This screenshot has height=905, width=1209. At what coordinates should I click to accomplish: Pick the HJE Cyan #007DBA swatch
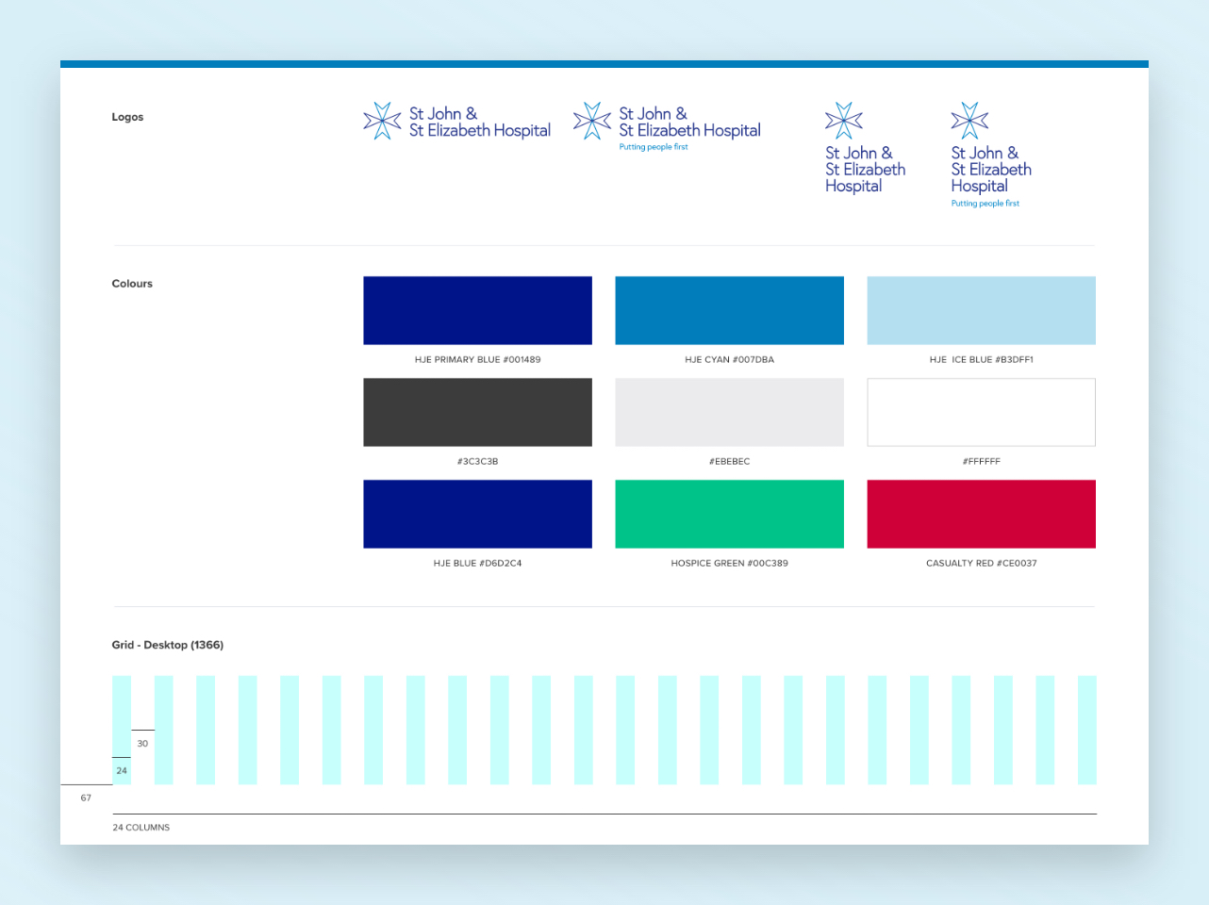pyautogui.click(x=729, y=310)
